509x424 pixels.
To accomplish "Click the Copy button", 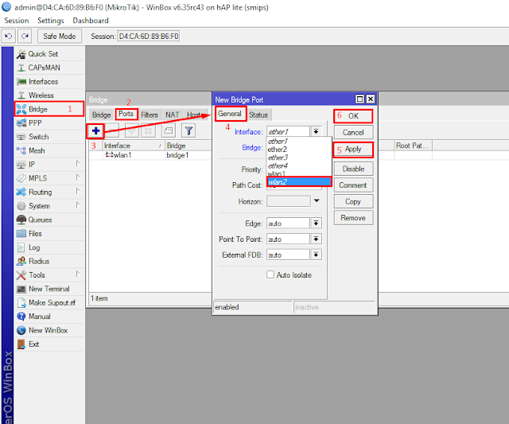I will pos(353,201).
